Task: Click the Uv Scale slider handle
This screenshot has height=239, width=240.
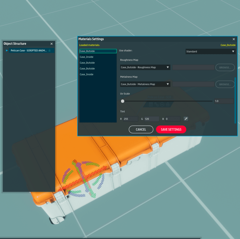Action: click(122, 101)
